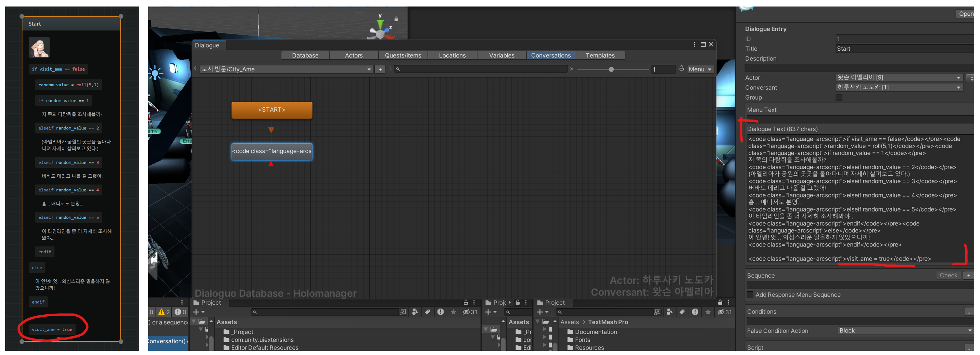The width and height of the screenshot is (980, 355).
Task: Switch to the Actors tab
Action: [x=354, y=55]
